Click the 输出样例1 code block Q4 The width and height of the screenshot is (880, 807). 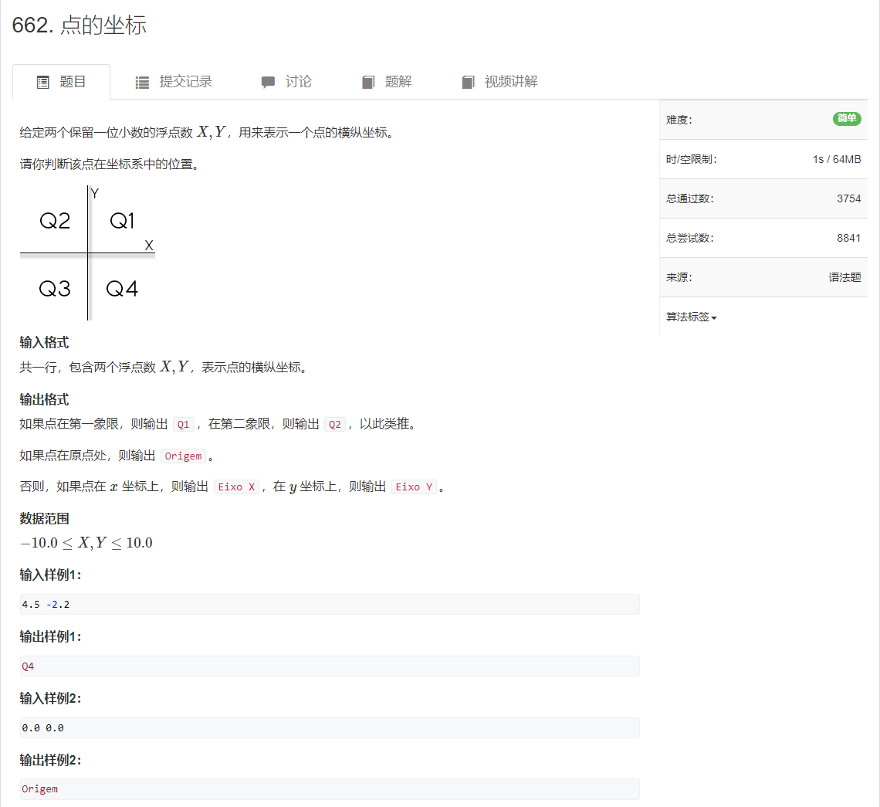(x=330, y=666)
